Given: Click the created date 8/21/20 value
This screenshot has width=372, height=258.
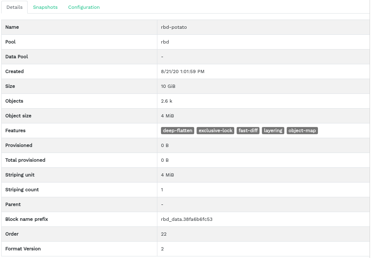Looking at the screenshot, I should (x=183, y=71).
